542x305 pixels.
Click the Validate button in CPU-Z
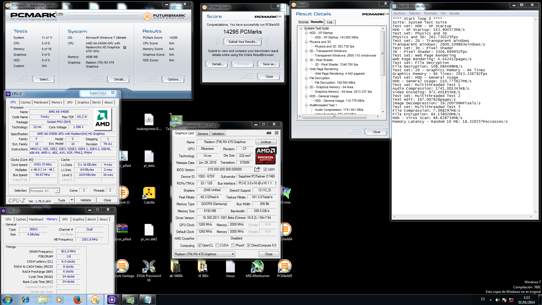click(86, 200)
